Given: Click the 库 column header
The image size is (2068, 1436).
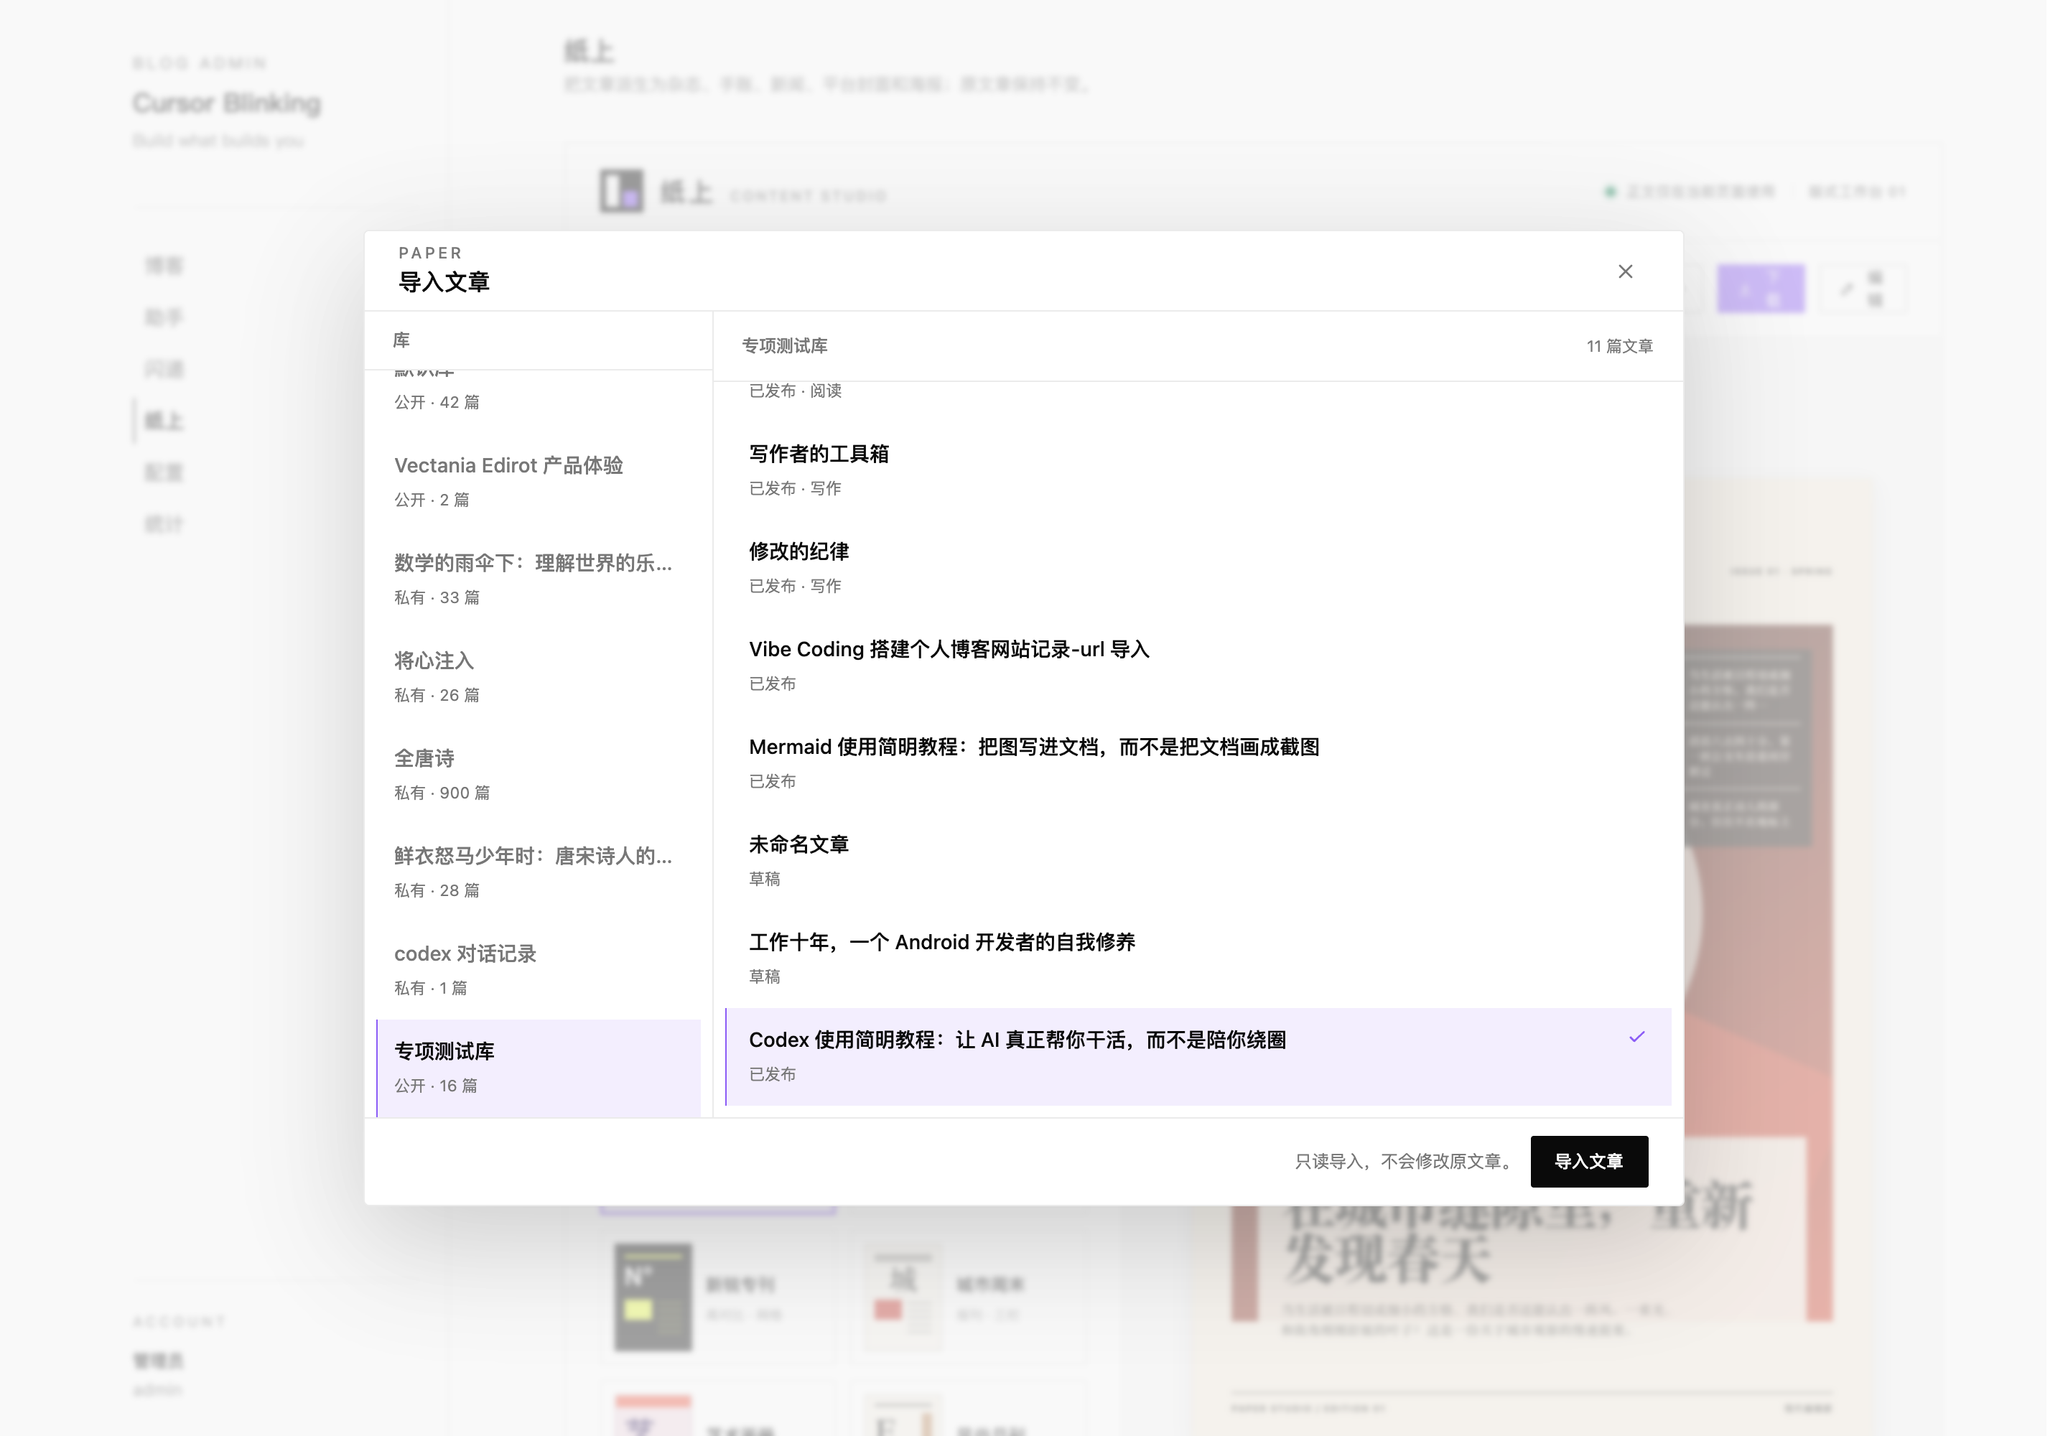Looking at the screenshot, I should (x=401, y=340).
